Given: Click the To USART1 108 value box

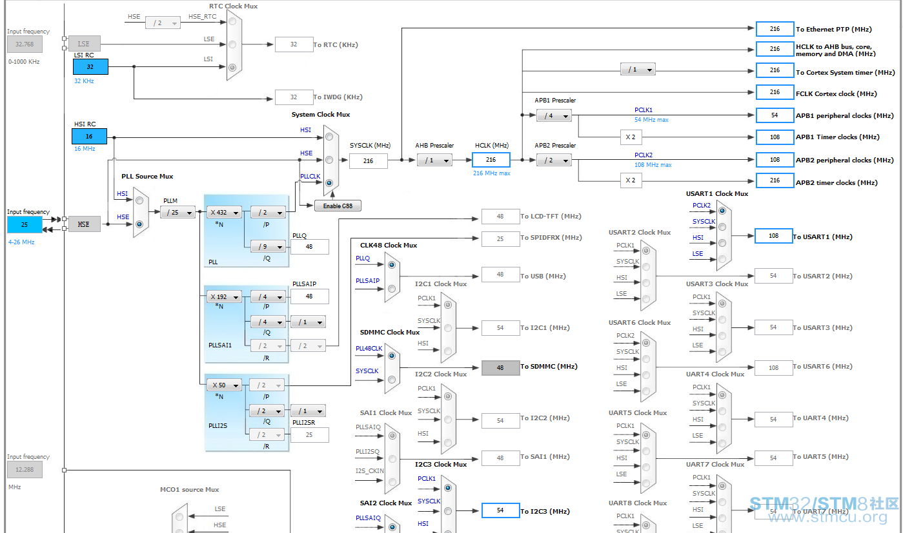Looking at the screenshot, I should pyautogui.click(x=773, y=236).
